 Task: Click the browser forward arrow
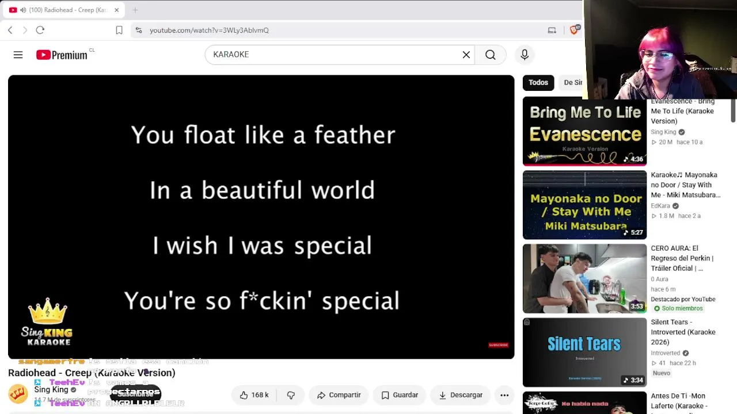click(x=25, y=30)
